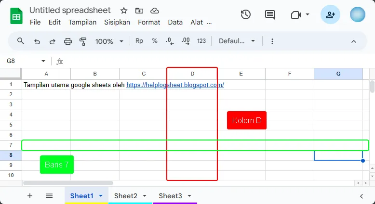Click the horizontal scrollbar thumb

point(68,183)
